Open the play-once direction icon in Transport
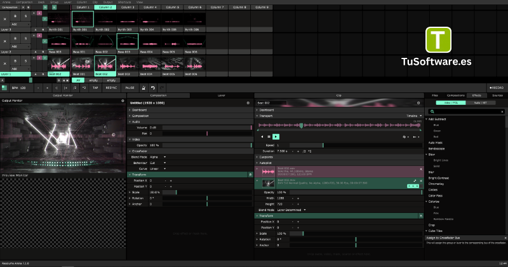The image size is (508, 267). coord(416,137)
